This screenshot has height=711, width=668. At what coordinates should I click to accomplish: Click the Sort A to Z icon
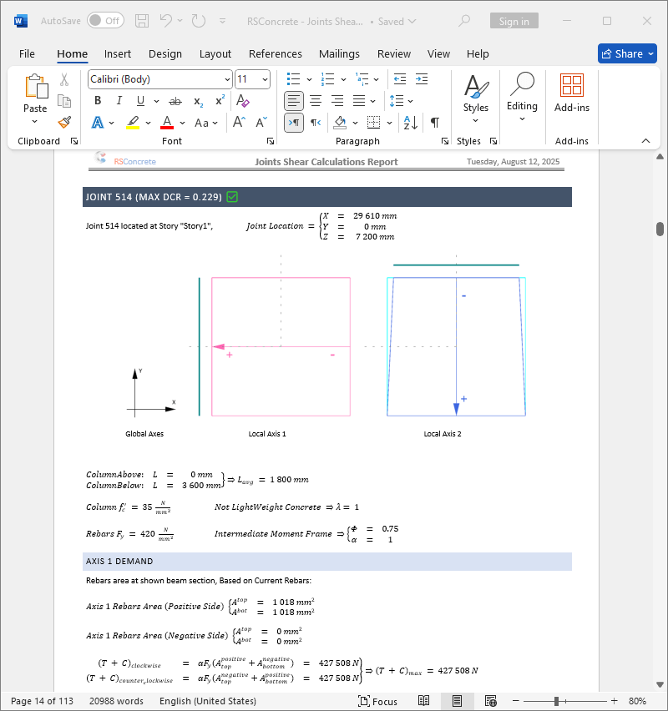tap(410, 123)
